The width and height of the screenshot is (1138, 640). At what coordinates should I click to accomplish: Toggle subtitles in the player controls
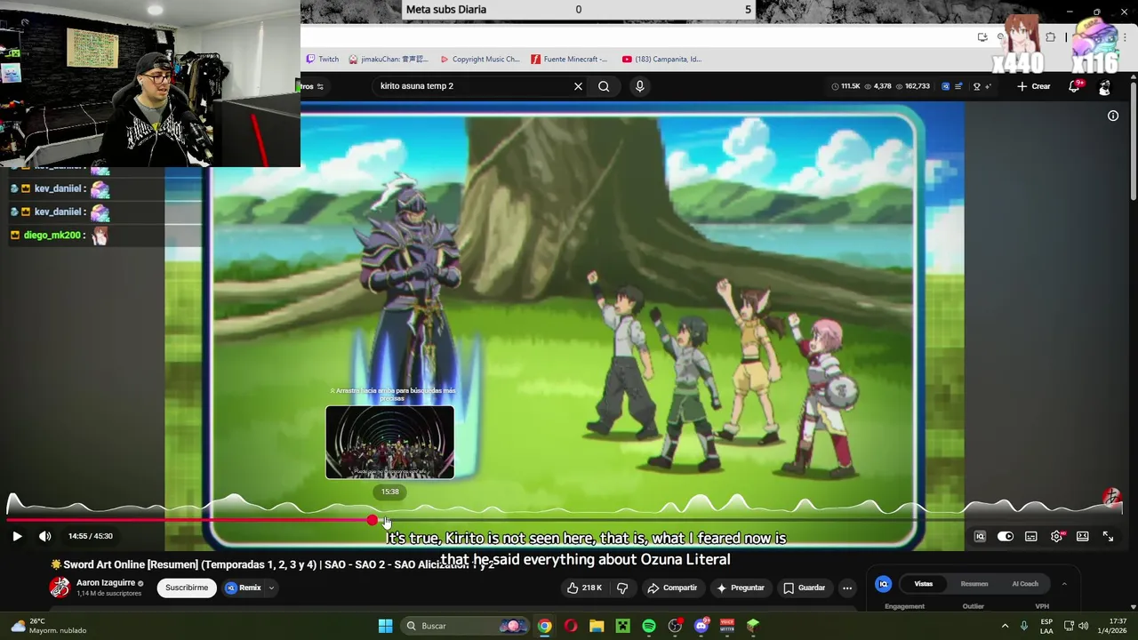(1031, 537)
